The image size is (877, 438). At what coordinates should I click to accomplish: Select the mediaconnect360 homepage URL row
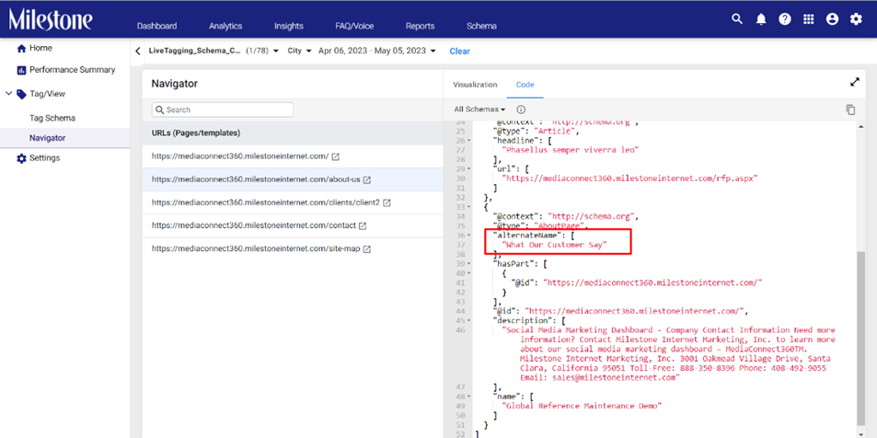pyautogui.click(x=293, y=156)
